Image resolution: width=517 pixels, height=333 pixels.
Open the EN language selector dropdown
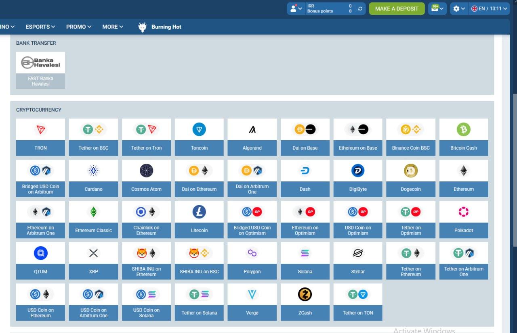tap(490, 8)
